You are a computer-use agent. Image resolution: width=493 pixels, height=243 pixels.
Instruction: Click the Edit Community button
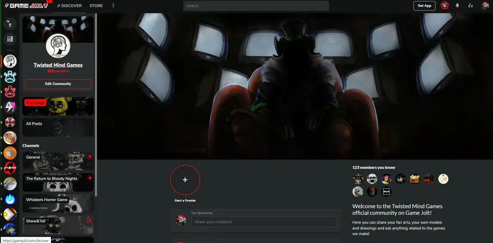(58, 84)
